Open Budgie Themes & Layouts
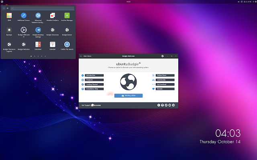Screen dimensions: 257x160 (9, 44)
